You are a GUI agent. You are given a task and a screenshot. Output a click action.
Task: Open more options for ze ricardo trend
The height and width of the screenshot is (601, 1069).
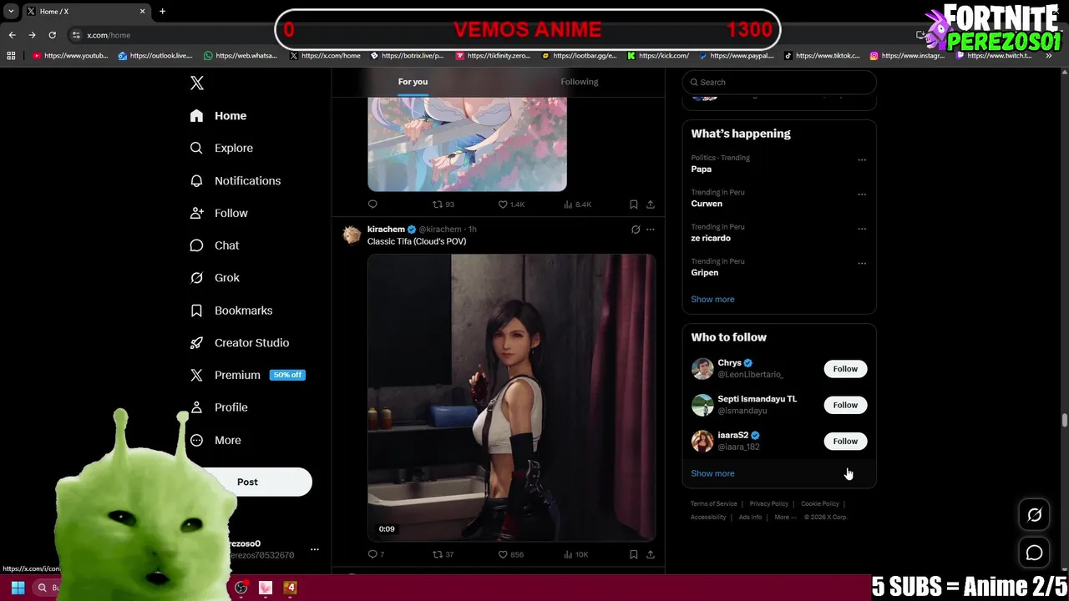point(862,229)
